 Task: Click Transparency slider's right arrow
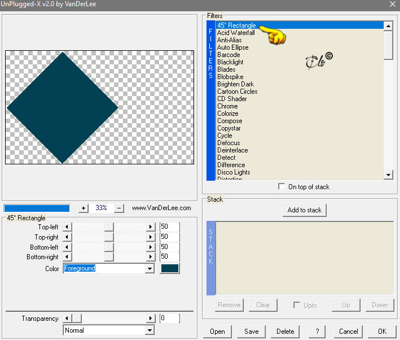[151, 319]
